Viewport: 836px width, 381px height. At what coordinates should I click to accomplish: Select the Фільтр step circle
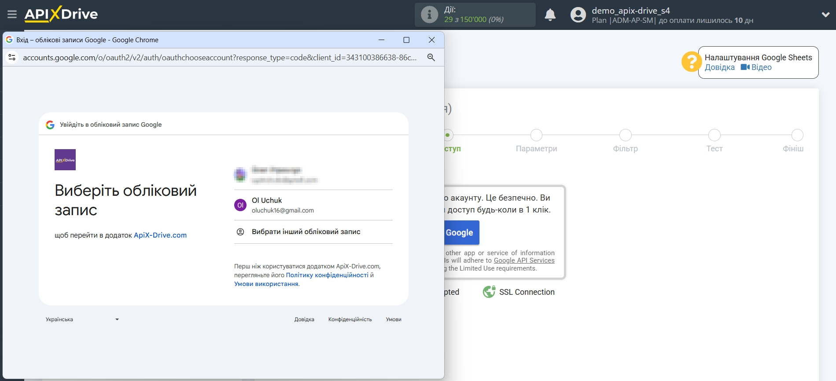pos(625,135)
